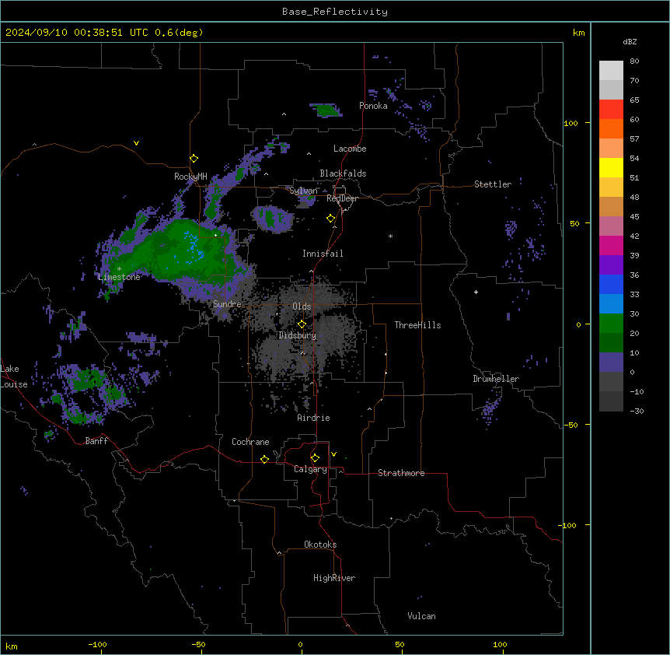Image resolution: width=670 pixels, height=655 pixels.
Task: Choose the light gray 80–70 dBZ legend swatch
Action: (611, 71)
